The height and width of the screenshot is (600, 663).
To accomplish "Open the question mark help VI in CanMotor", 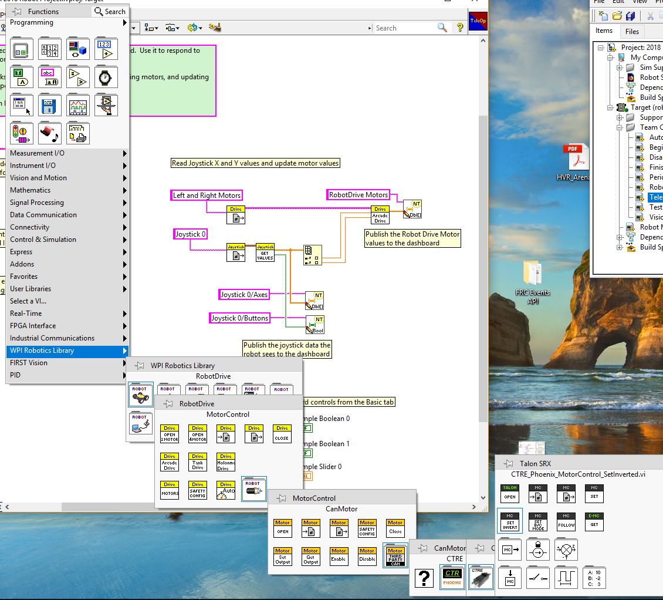I will (424, 577).
